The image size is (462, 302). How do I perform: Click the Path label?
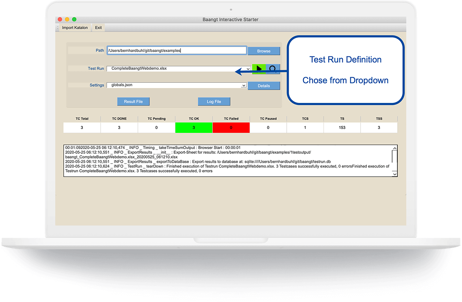tap(100, 50)
